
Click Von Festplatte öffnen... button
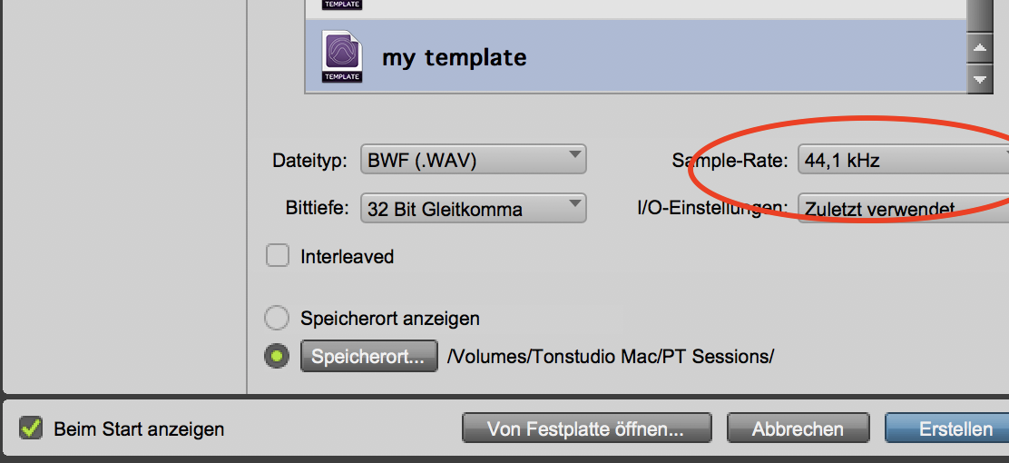pyautogui.click(x=586, y=429)
